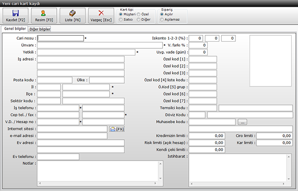Click the Kredimizin limiti field
Viewport: 298px width, 191px height.
207,136
